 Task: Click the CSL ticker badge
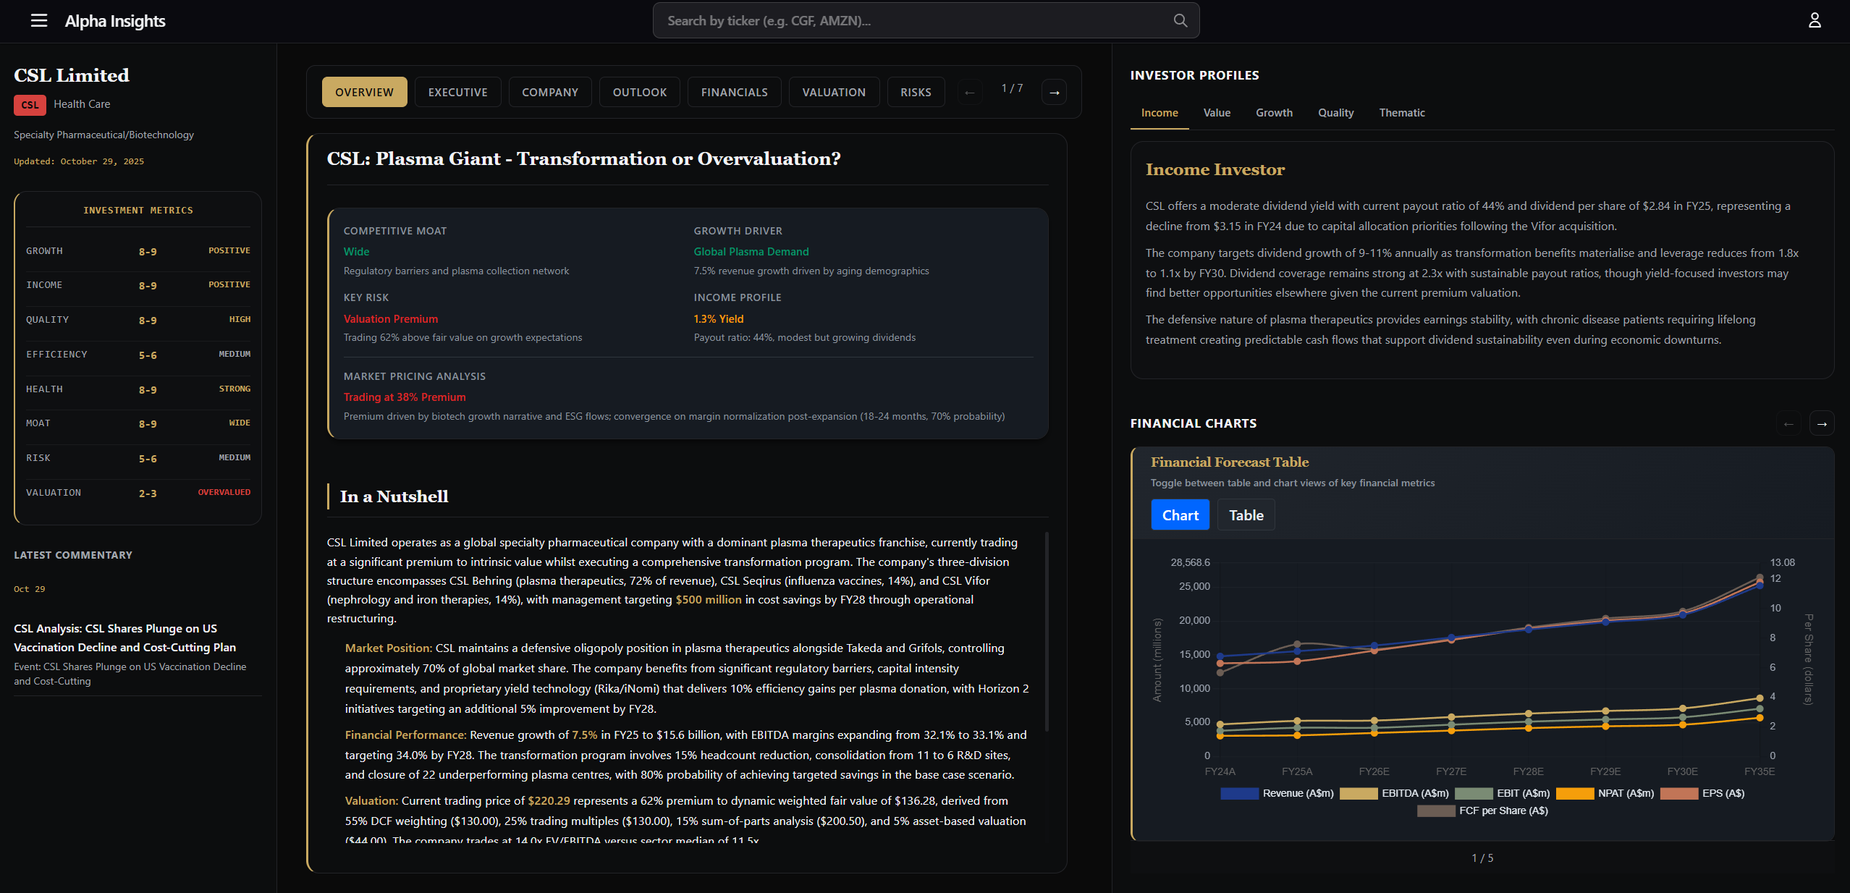coord(29,105)
